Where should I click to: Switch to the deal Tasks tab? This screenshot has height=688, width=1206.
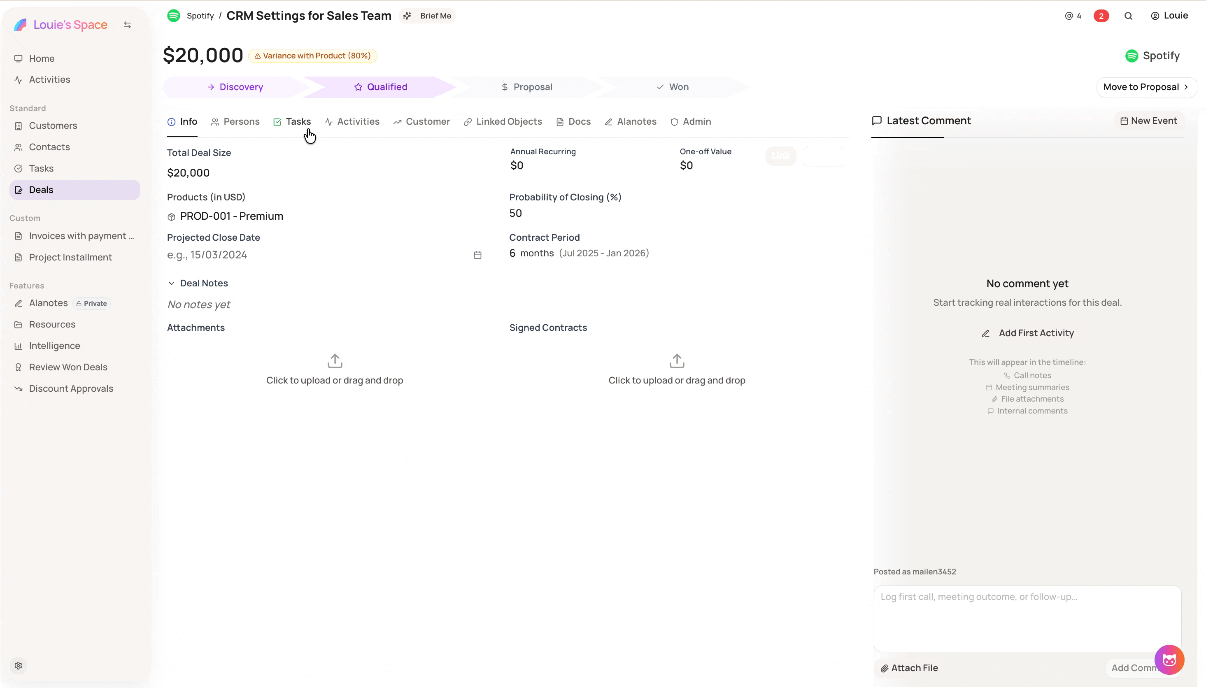pos(291,121)
